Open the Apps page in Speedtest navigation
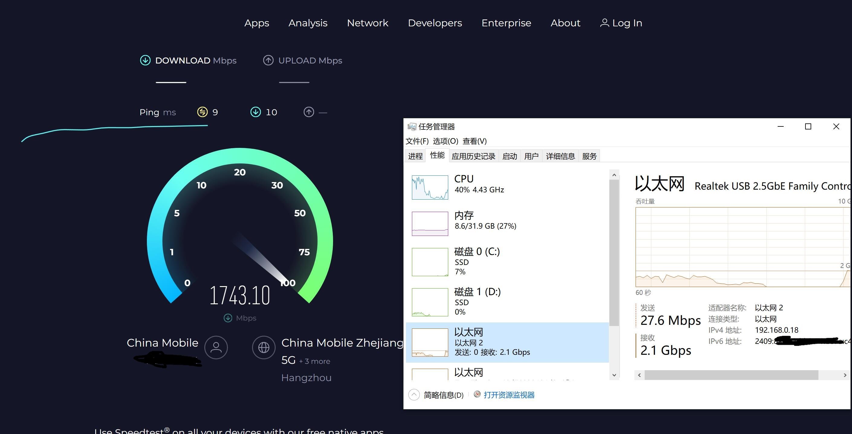The image size is (852, 434). [x=257, y=23]
